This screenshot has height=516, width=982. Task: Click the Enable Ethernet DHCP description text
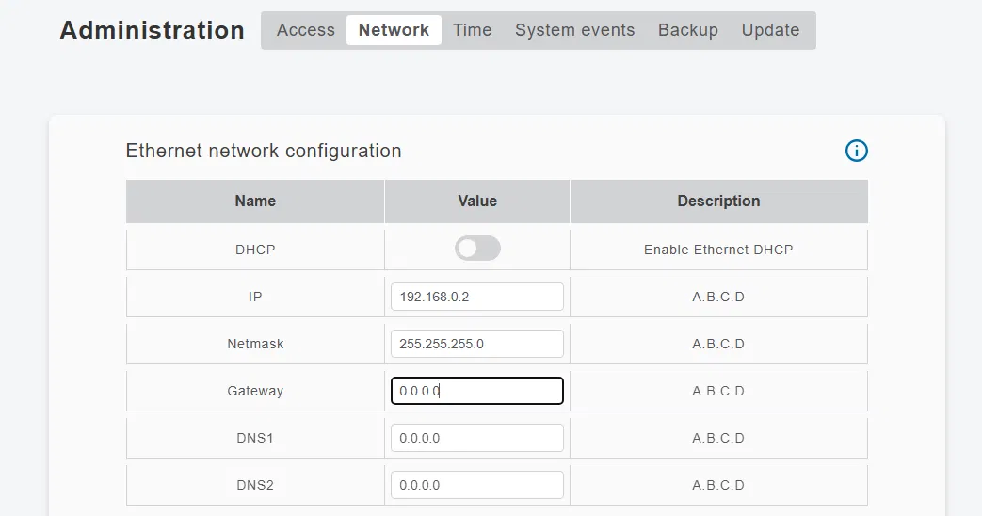click(718, 250)
